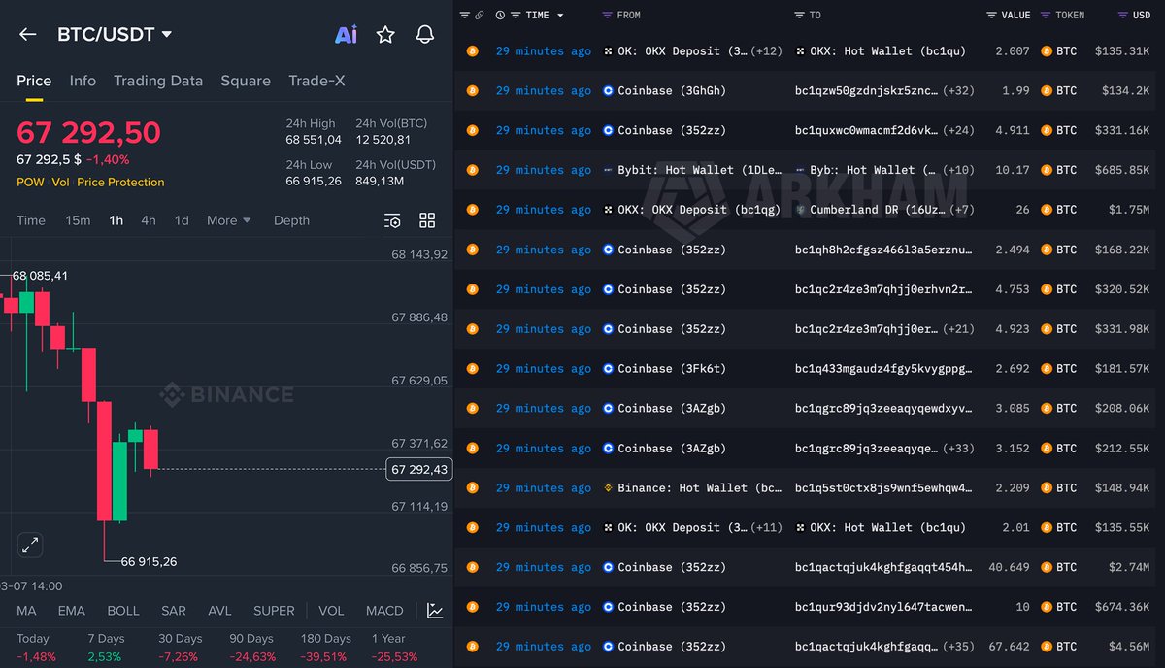Click POW tag under price

(30, 183)
